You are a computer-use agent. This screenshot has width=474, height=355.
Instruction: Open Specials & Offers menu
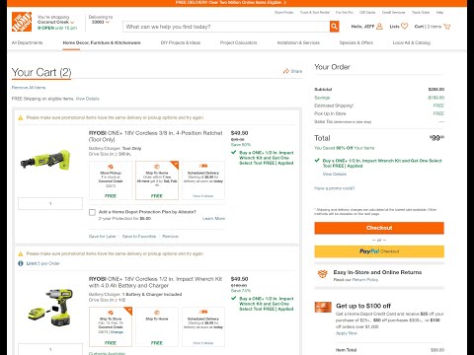pyautogui.click(x=356, y=42)
